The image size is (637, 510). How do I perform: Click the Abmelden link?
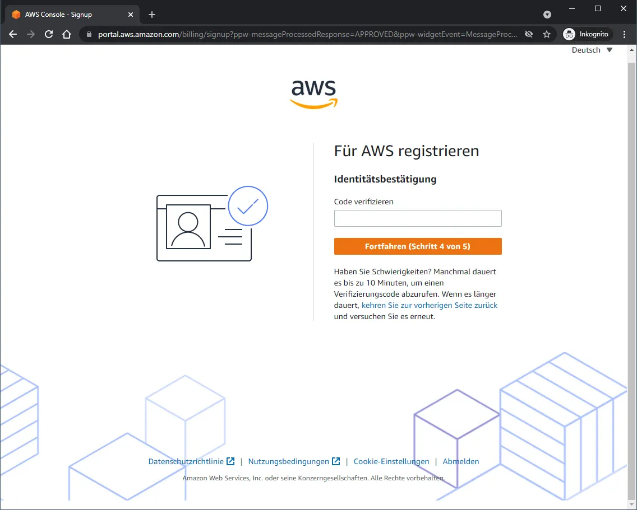coord(461,461)
